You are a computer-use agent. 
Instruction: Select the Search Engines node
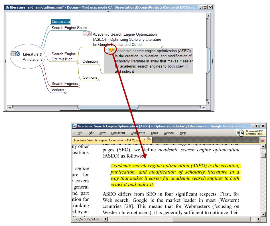point(64,84)
